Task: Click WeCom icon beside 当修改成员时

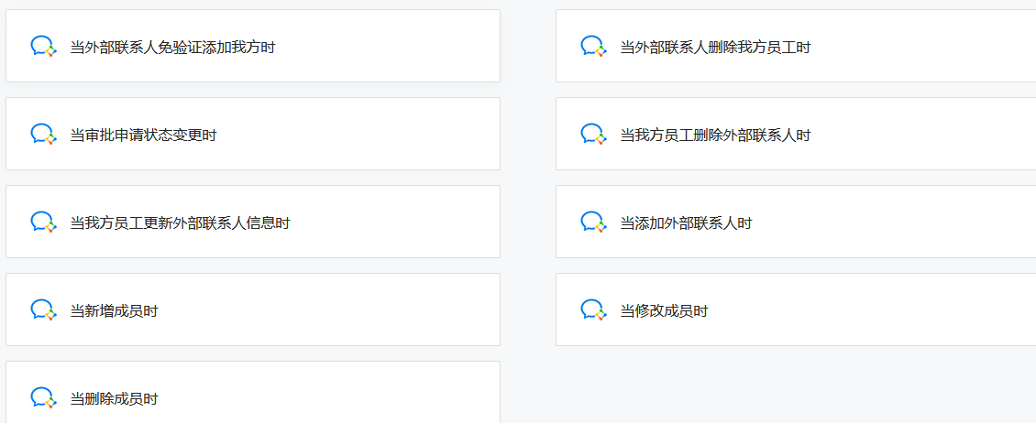Action: pos(593,309)
